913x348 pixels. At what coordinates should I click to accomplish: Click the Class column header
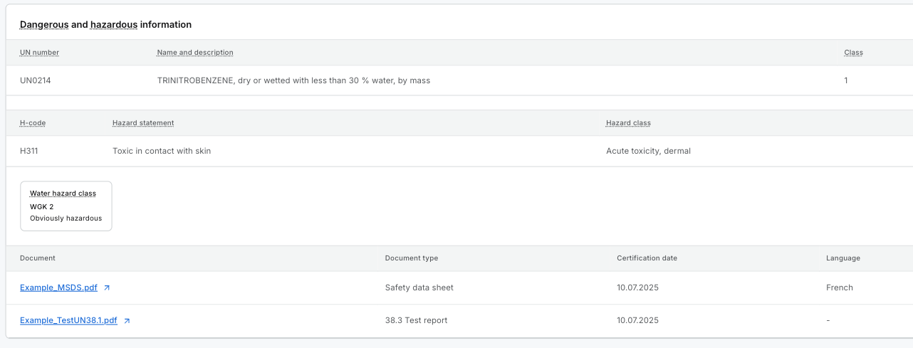853,53
